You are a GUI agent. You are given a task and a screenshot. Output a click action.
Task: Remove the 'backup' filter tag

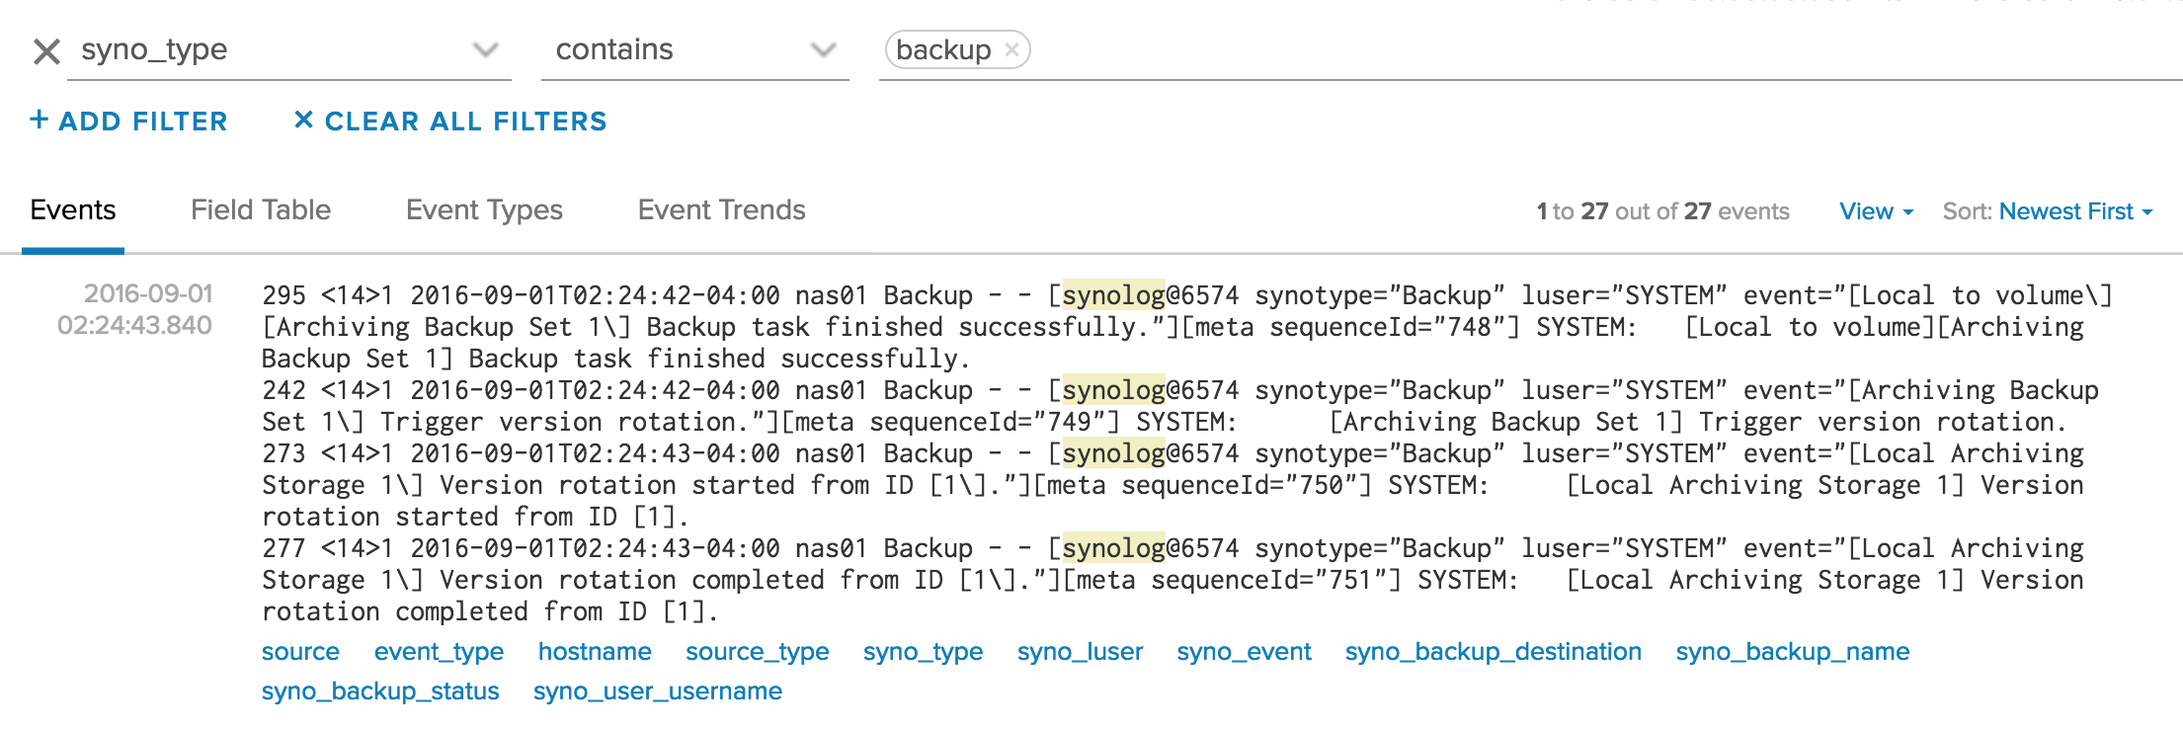(x=1011, y=49)
